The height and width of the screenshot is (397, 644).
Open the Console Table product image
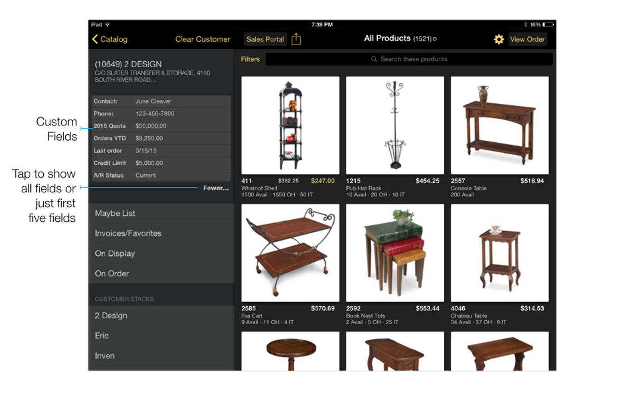pyautogui.click(x=500, y=125)
